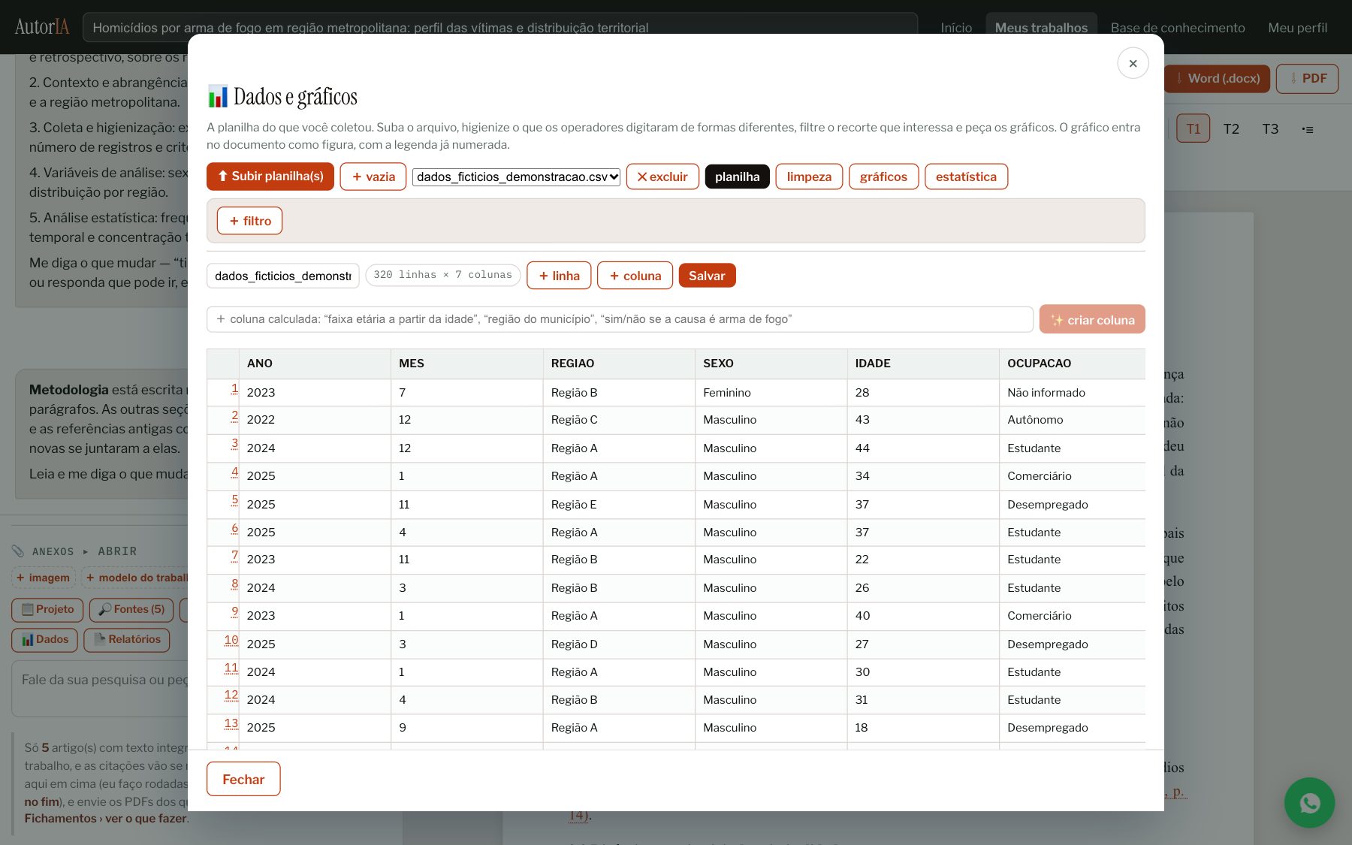Select the Autônomo cell in row 2
This screenshot has width=1352, height=845.
pos(1072,420)
